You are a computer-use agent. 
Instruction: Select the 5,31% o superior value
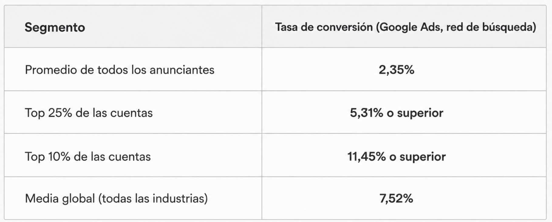(x=397, y=113)
